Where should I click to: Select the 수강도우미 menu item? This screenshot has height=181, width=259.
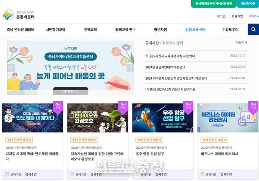[230, 30]
